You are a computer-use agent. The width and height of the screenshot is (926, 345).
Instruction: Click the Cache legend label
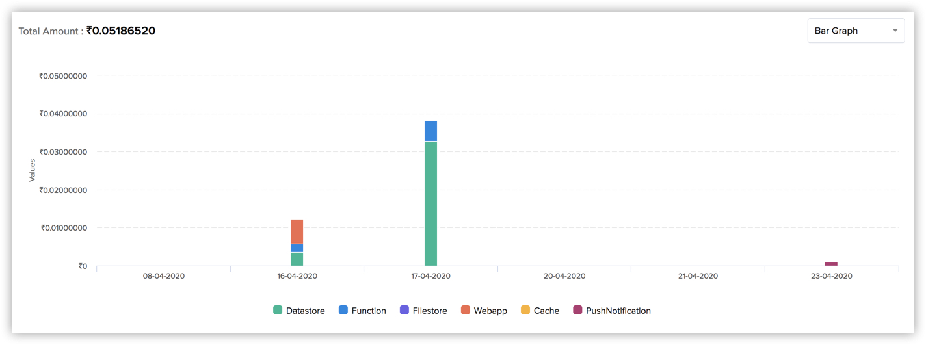(x=546, y=311)
